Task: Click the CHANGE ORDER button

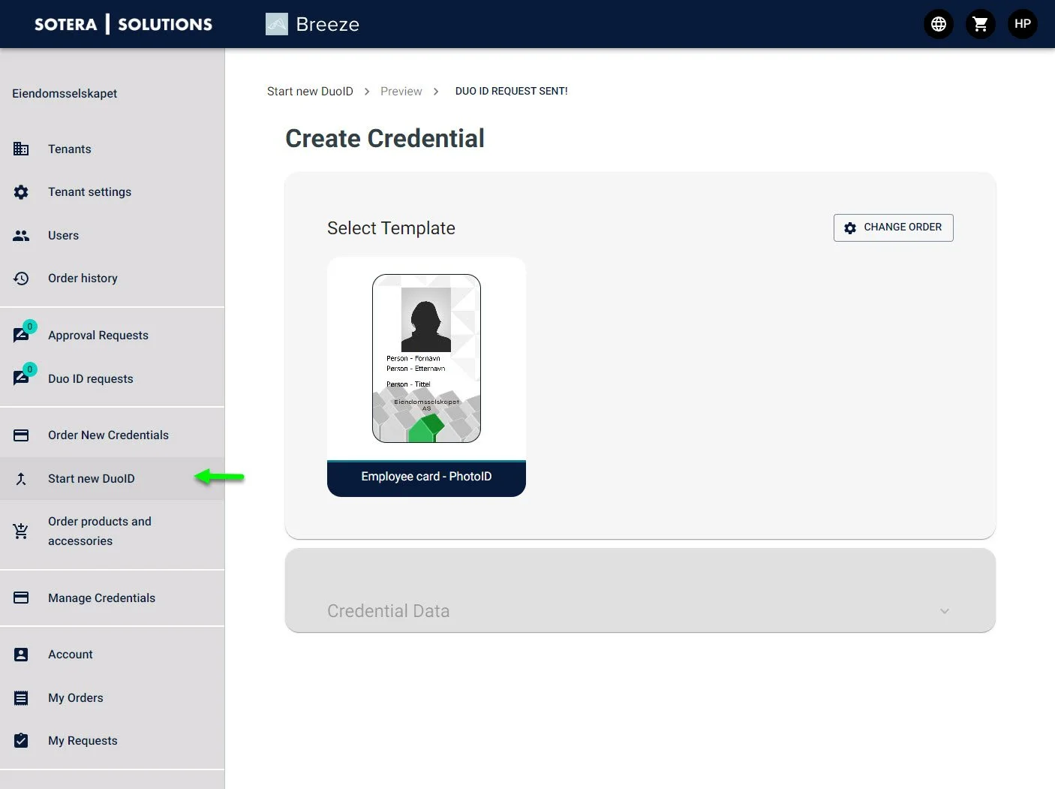Action: point(893,228)
